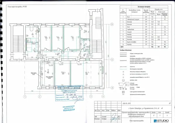Click the electric stove symbol in the legend

[123, 92]
